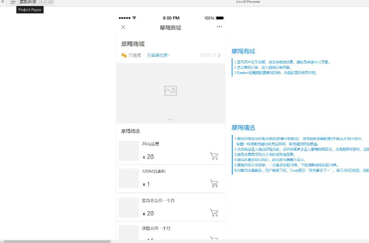Viewport: 369px width, 243px height.
Task: Open the Project Pages hamburger menu
Action: pyautogui.click(x=13, y=2)
